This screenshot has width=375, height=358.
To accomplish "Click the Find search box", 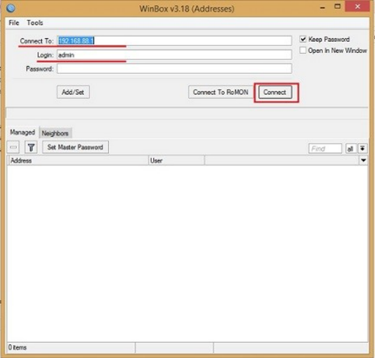I will pyautogui.click(x=325, y=149).
